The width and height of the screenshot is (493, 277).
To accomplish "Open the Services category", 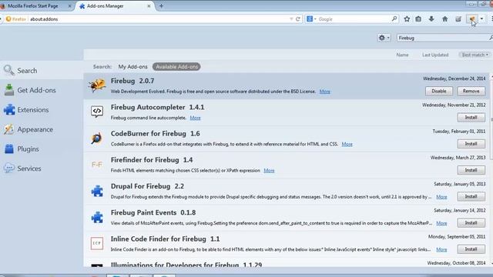I will [42, 169].
